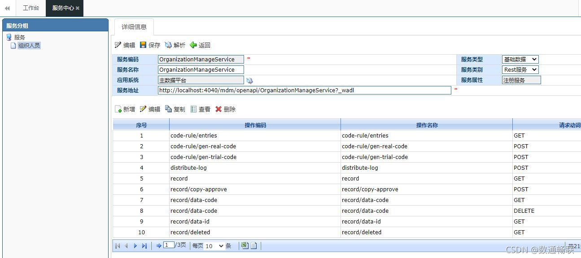Open application system lookup icon
The image size is (581, 258).
click(x=249, y=81)
